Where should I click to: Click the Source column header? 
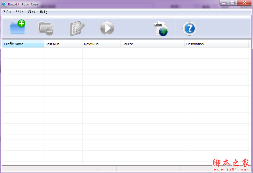pyautogui.click(x=152, y=44)
